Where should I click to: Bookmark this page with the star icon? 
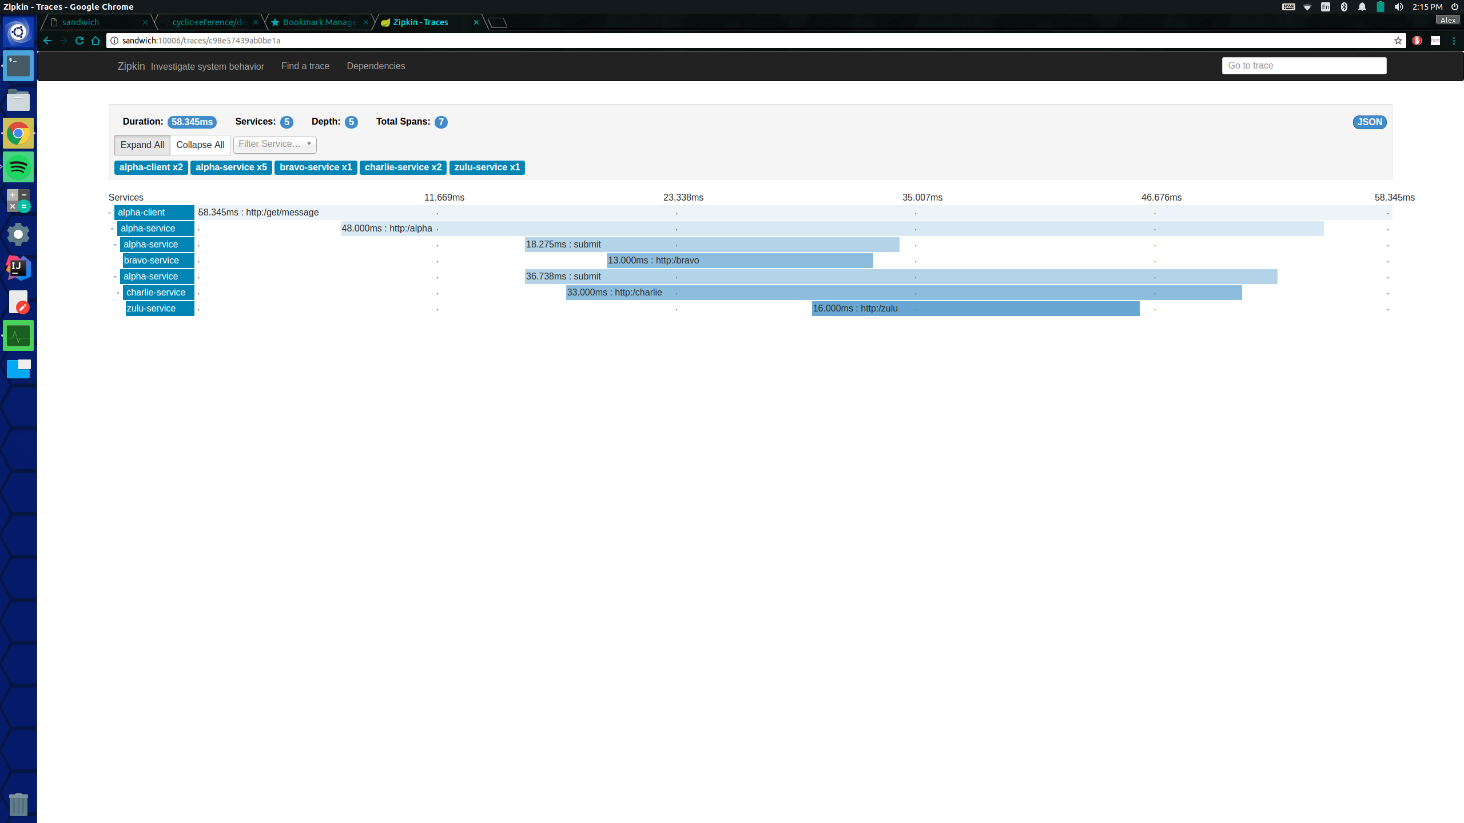(x=1398, y=41)
